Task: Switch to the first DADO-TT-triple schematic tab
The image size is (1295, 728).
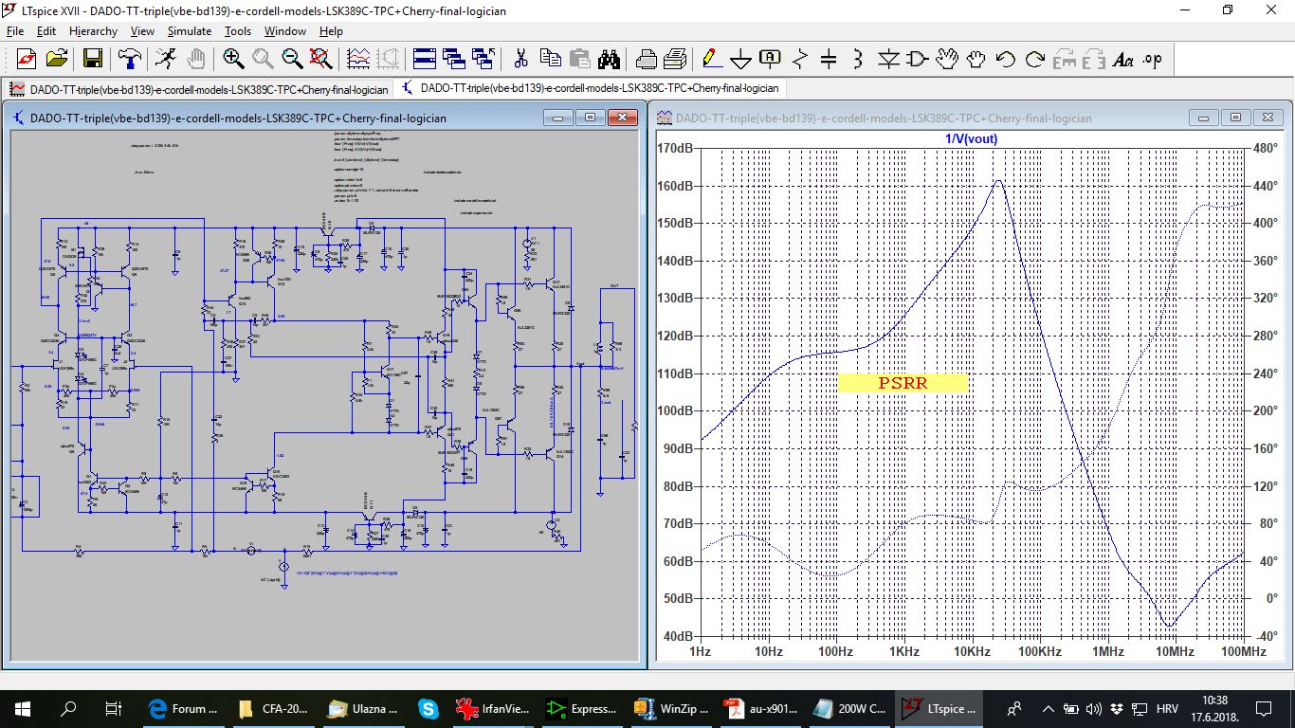Action: tap(199, 89)
